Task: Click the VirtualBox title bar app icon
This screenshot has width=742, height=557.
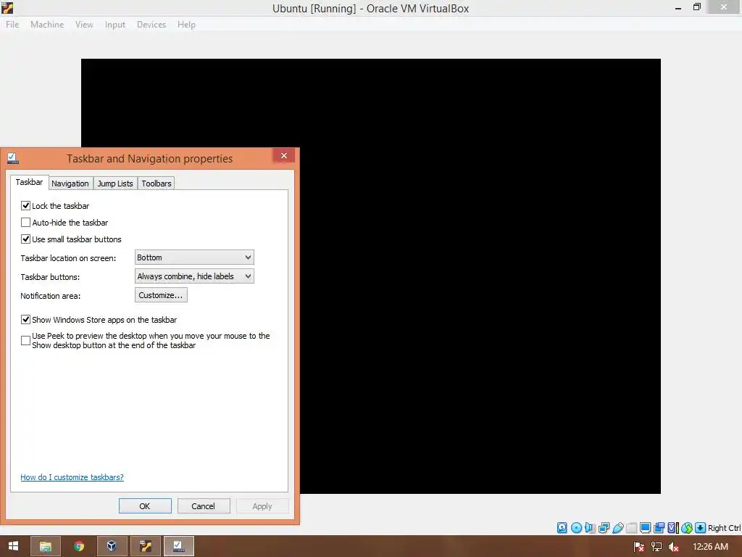Action: point(7,7)
